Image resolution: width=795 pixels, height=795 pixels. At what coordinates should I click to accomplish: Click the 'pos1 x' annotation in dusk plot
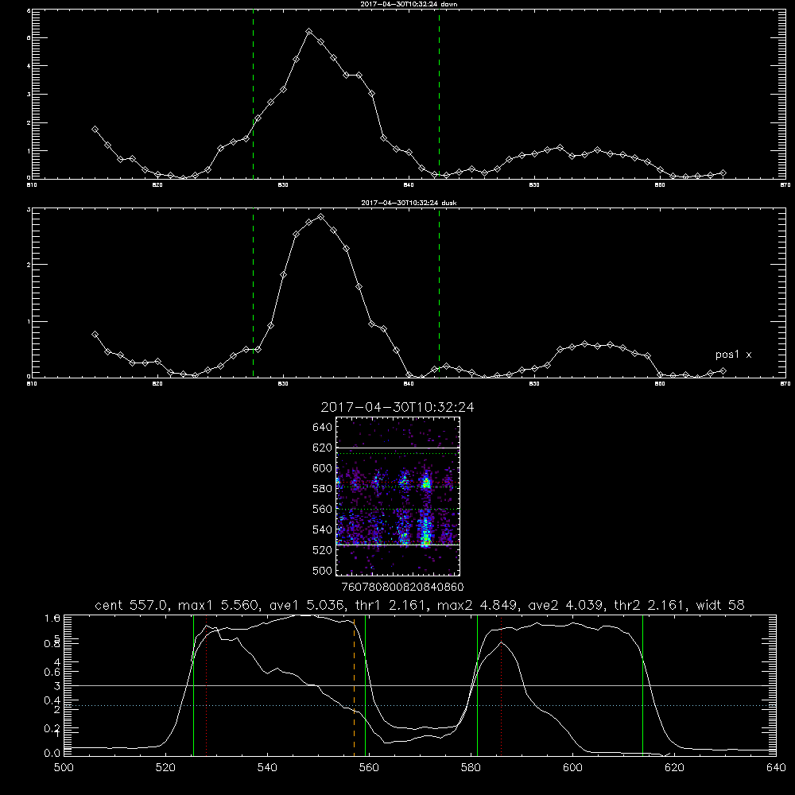coord(733,355)
